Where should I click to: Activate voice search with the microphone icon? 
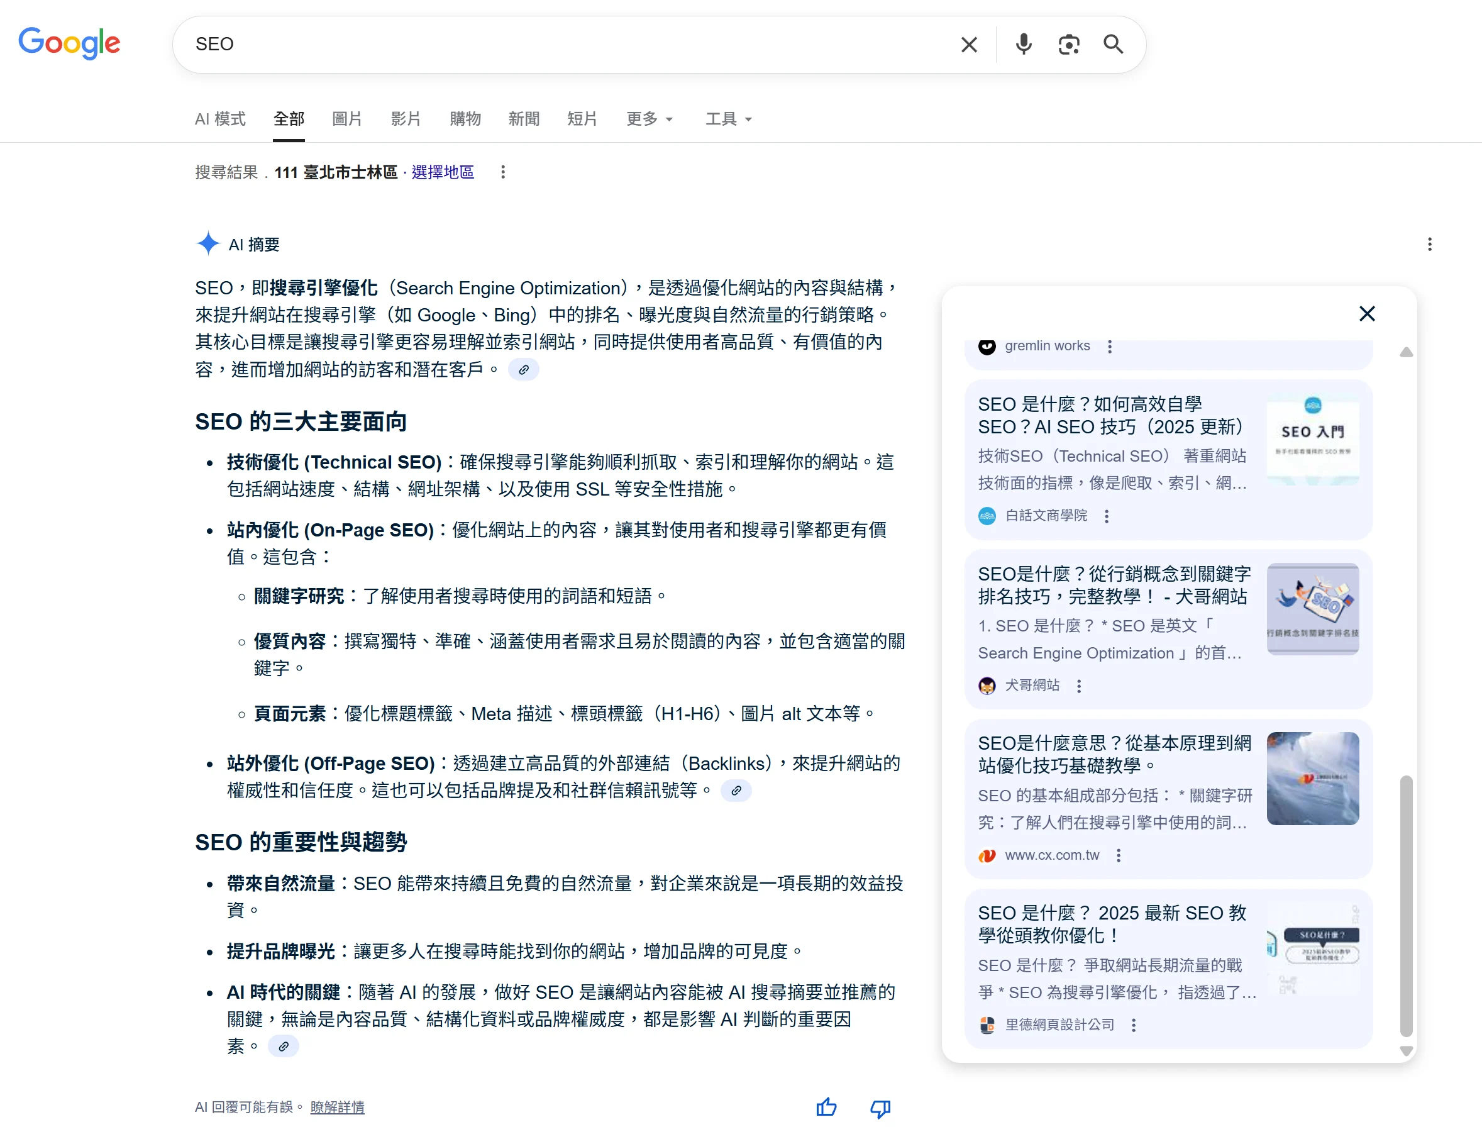click(x=1023, y=44)
